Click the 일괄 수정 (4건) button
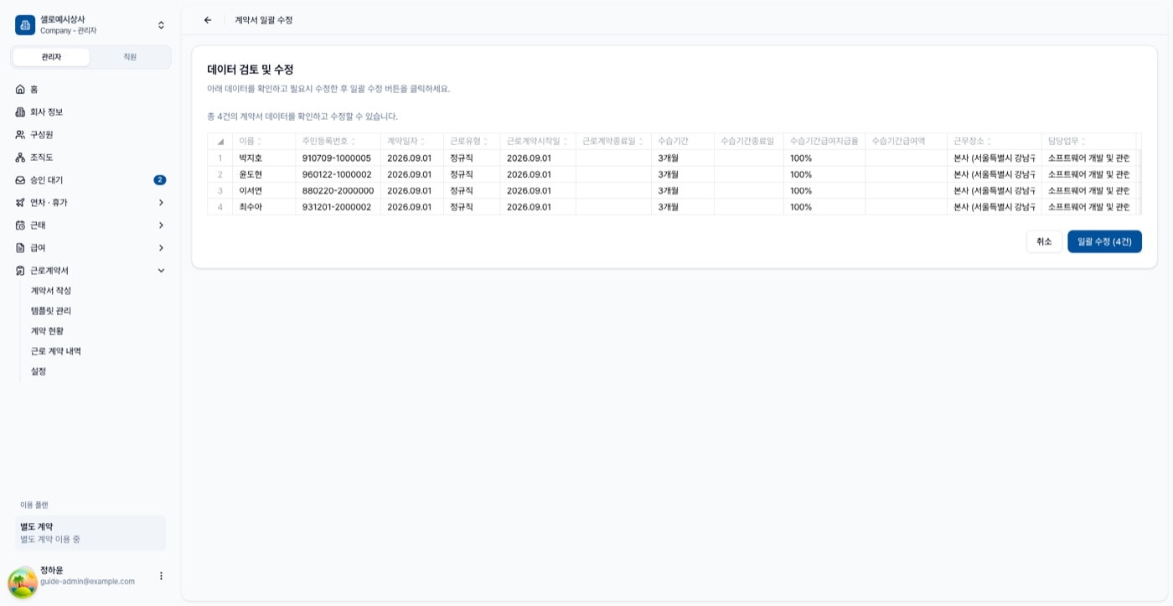Image resolution: width=1173 pixels, height=606 pixels. 1104,241
